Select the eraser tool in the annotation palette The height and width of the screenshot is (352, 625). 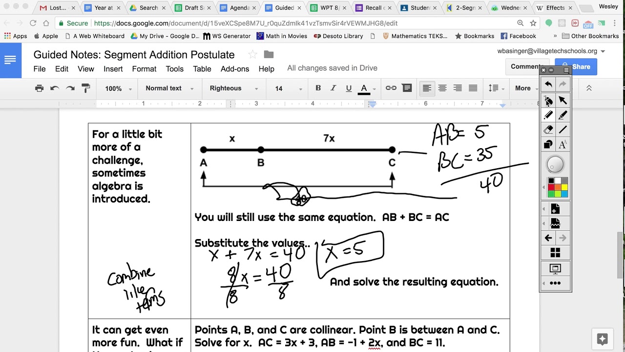pos(548,130)
